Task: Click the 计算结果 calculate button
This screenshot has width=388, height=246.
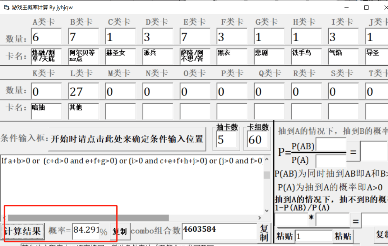Action: [x=23, y=231]
